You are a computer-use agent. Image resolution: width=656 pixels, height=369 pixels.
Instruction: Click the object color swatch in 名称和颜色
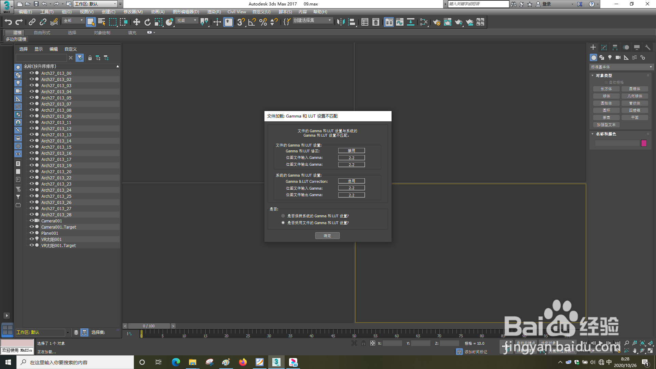pyautogui.click(x=644, y=143)
